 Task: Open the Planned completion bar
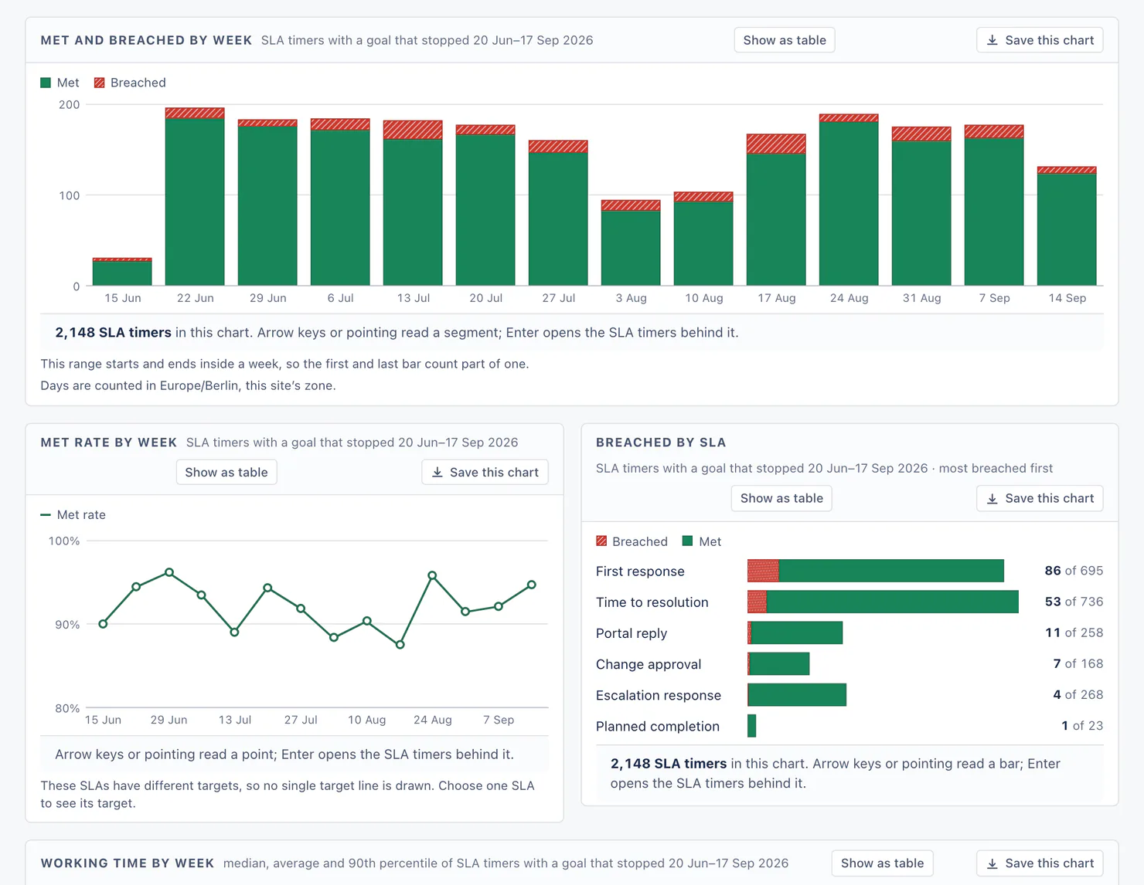coord(751,725)
